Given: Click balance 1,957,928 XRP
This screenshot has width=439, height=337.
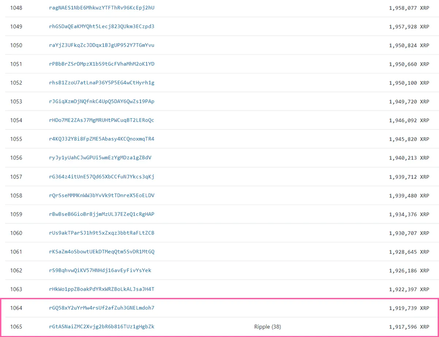Looking at the screenshot, I should (409, 26).
